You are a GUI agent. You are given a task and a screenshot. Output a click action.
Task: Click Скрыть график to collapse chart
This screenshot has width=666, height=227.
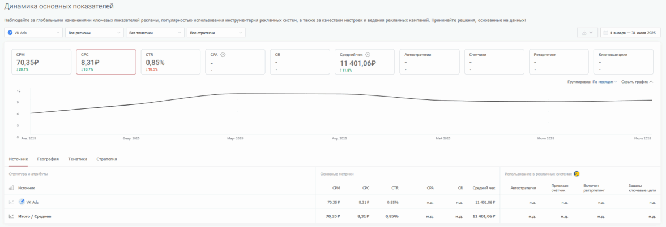tap(637, 82)
